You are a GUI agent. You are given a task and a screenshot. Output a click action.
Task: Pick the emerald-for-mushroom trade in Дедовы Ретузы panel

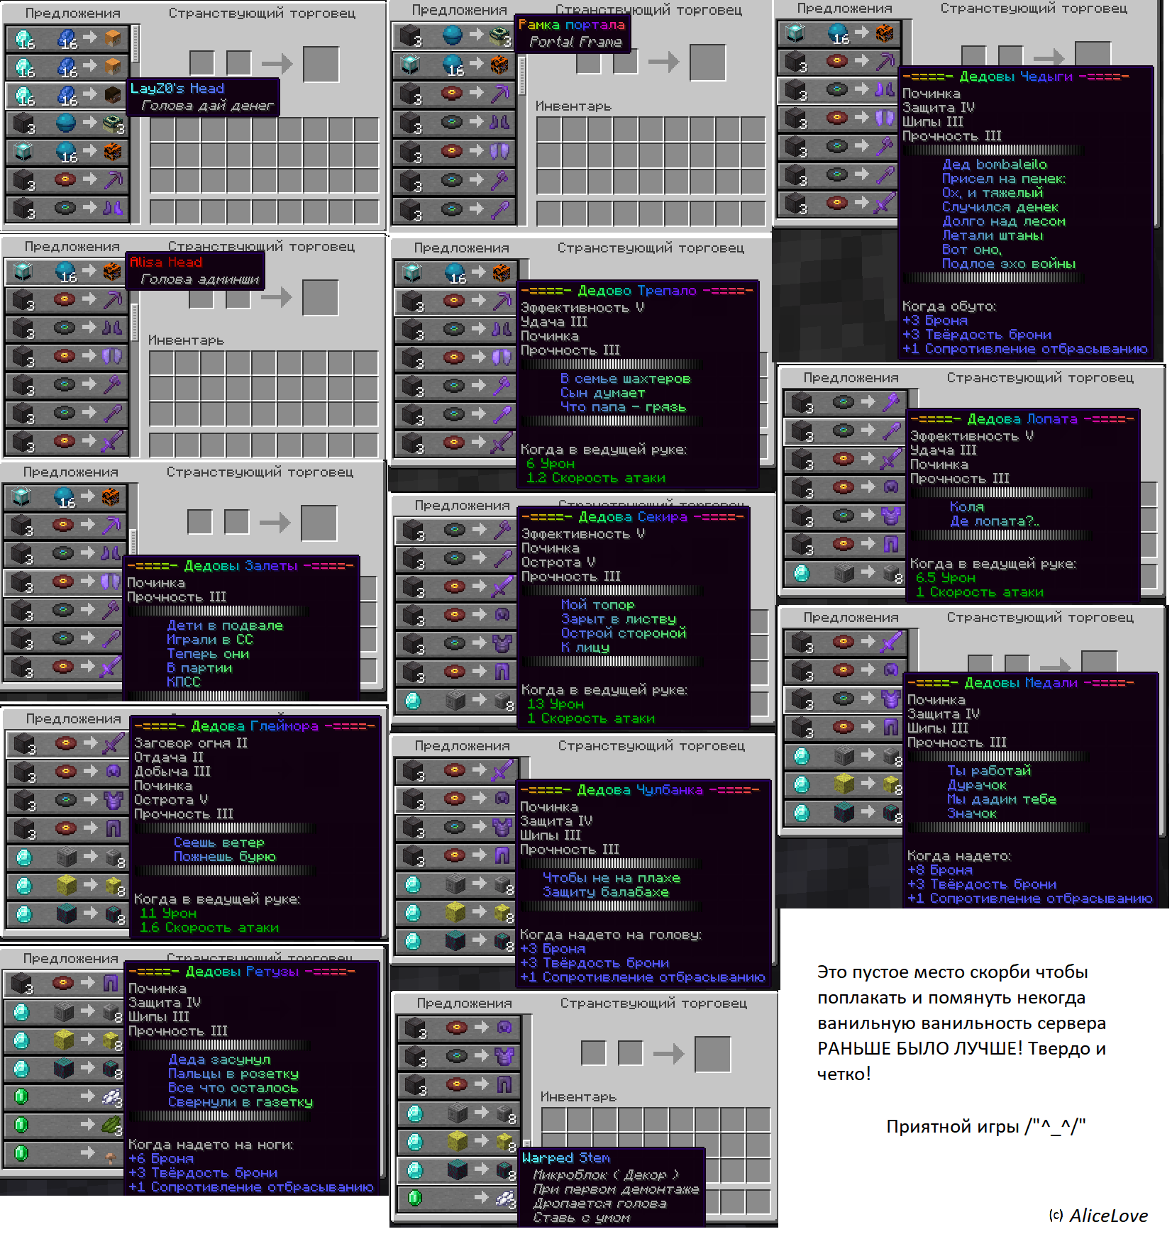pyautogui.click(x=65, y=1154)
